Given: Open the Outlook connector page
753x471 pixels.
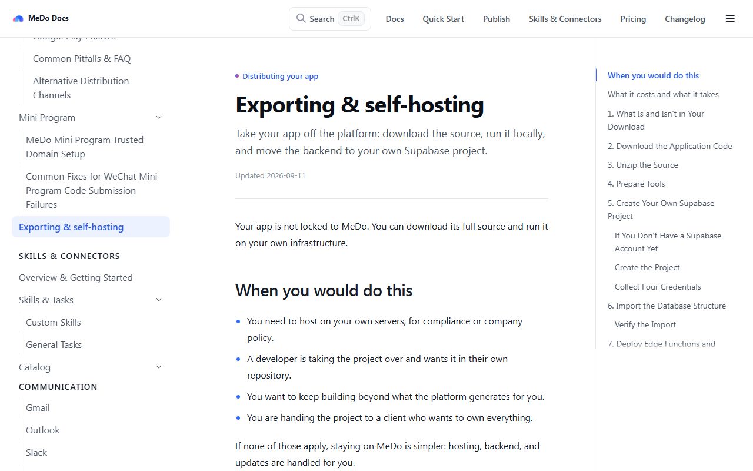Looking at the screenshot, I should [43, 430].
